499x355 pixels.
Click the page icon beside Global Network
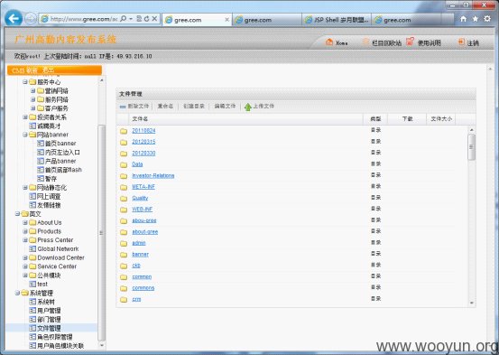(32, 249)
